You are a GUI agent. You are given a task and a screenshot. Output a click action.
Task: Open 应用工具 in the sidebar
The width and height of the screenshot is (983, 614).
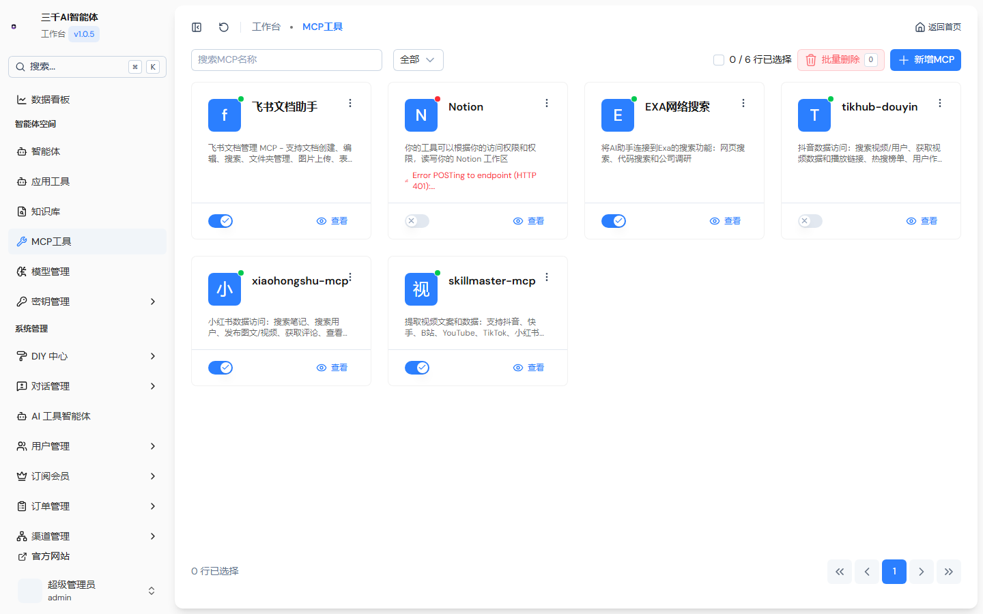pyautogui.click(x=87, y=181)
